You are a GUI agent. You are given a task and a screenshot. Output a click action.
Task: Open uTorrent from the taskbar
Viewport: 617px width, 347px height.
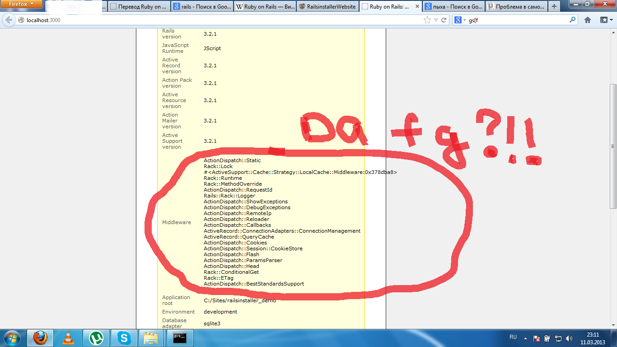point(96,338)
